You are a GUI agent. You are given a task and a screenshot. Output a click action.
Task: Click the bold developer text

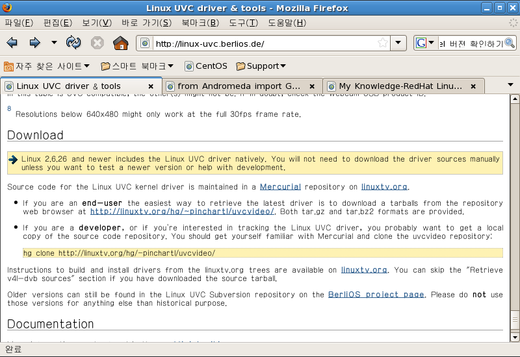click(101, 228)
